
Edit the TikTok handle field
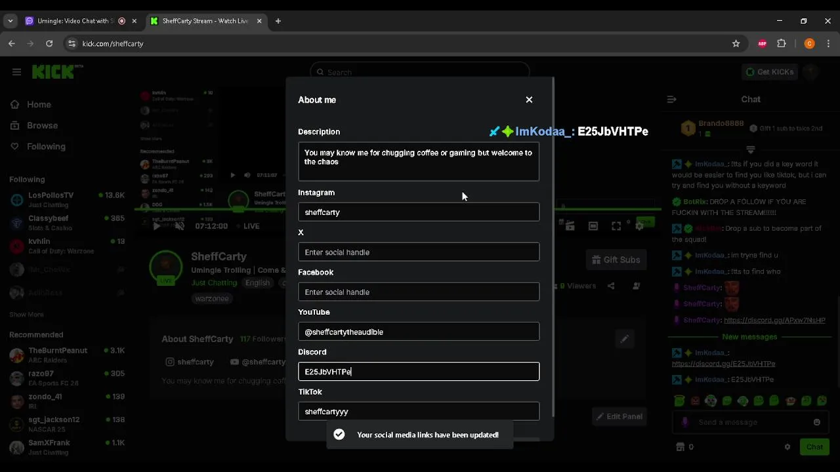(419, 412)
